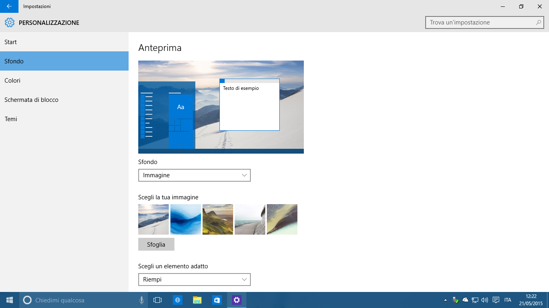Click the Personalizzazione gear icon
Viewport: 549px width, 308px height.
click(10, 23)
